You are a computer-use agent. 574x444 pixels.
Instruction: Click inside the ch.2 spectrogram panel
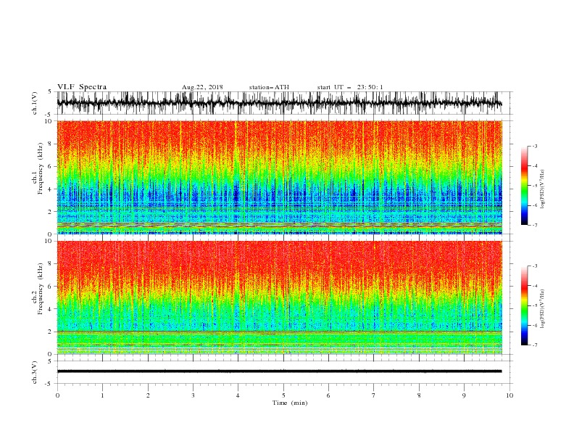click(x=279, y=297)
